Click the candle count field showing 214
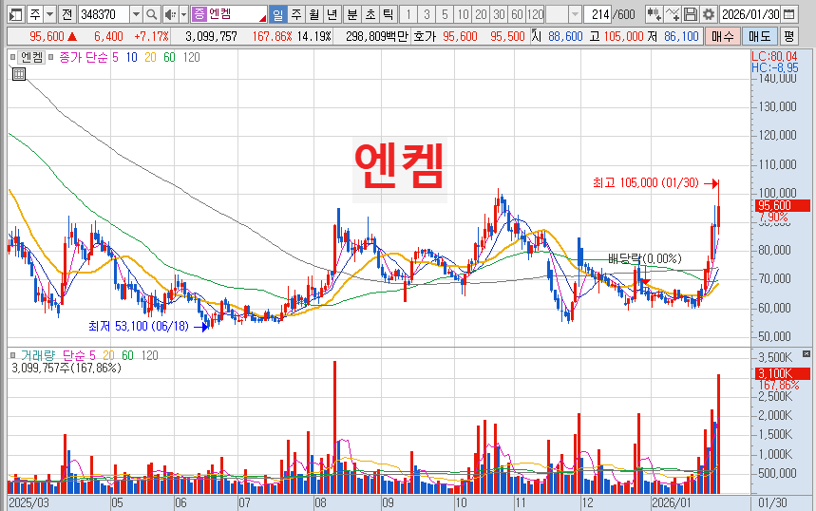The width and height of the screenshot is (816, 511). coord(598,14)
